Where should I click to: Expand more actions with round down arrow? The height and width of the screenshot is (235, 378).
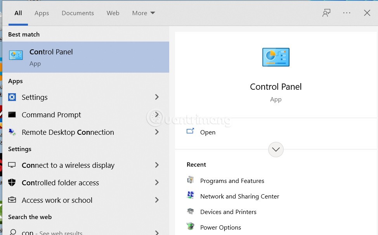coord(276,150)
